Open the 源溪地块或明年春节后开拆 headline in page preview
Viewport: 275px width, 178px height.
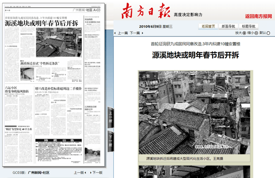(41, 23)
